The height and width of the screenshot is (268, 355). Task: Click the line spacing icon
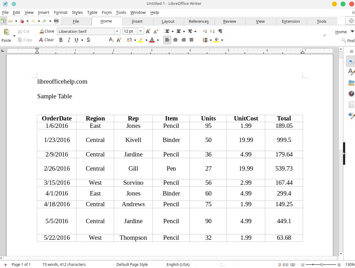tap(205, 40)
